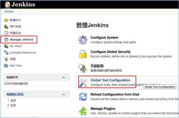Screen dimensions: 179x118
Task: Click the Jenkins butler logo in header
Action: click(7, 5)
